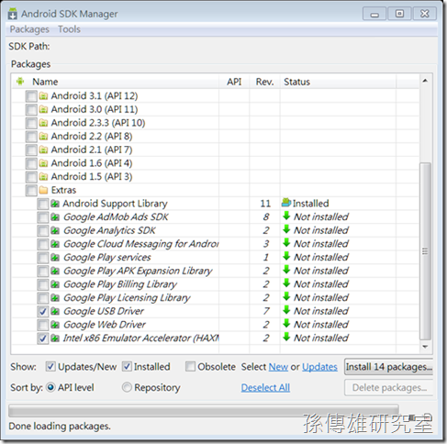Open the Tools menu
The width and height of the screenshot is (447, 444).
click(x=69, y=29)
